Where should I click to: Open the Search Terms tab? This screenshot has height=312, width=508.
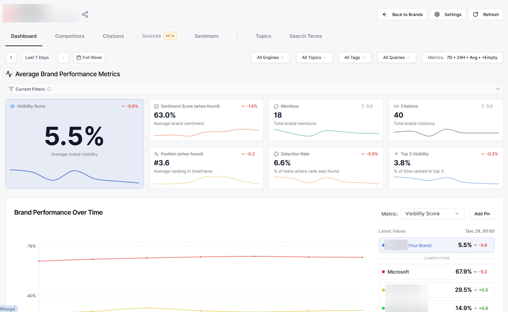click(x=305, y=36)
